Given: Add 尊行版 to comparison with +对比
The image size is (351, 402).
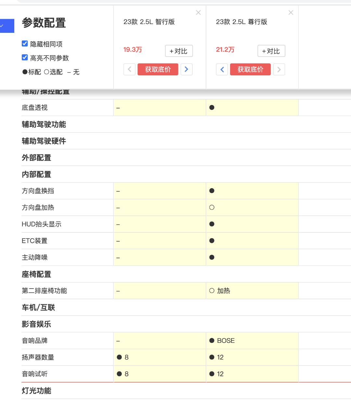Looking at the screenshot, I should pos(271,51).
